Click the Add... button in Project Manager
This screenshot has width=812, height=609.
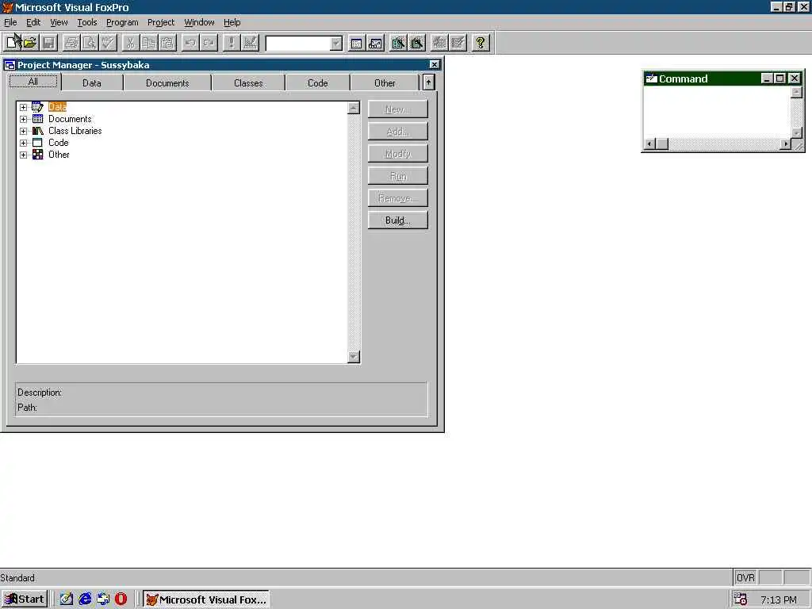[398, 132]
